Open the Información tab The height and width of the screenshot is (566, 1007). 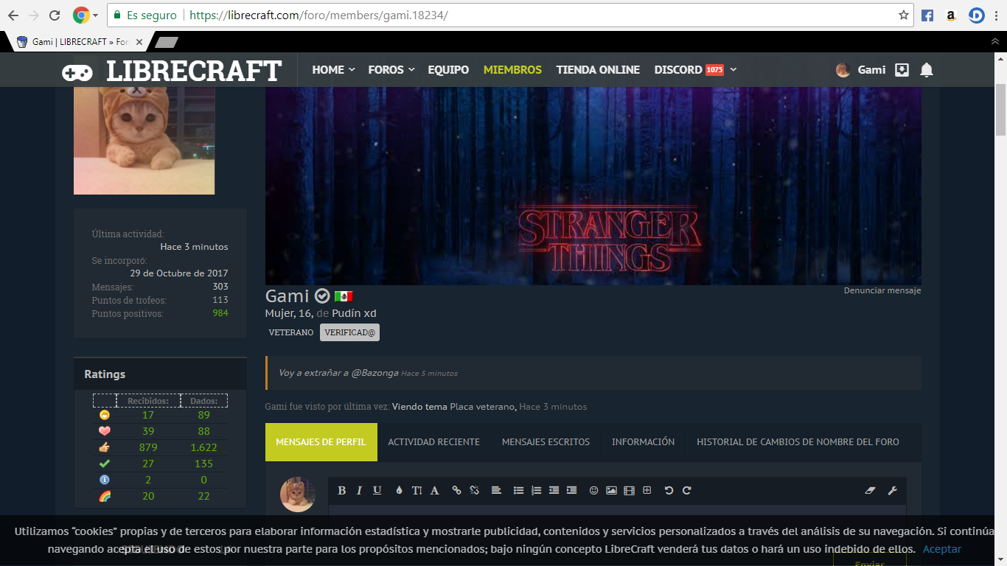pos(643,442)
